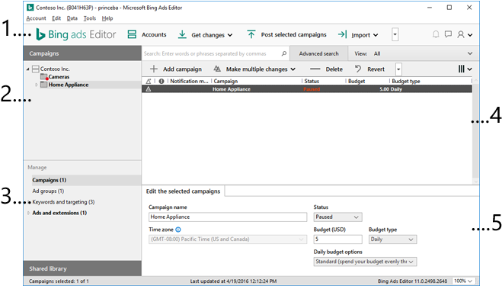Edit the Budget (USD) field
This screenshot has width=502, height=286.
click(x=337, y=239)
